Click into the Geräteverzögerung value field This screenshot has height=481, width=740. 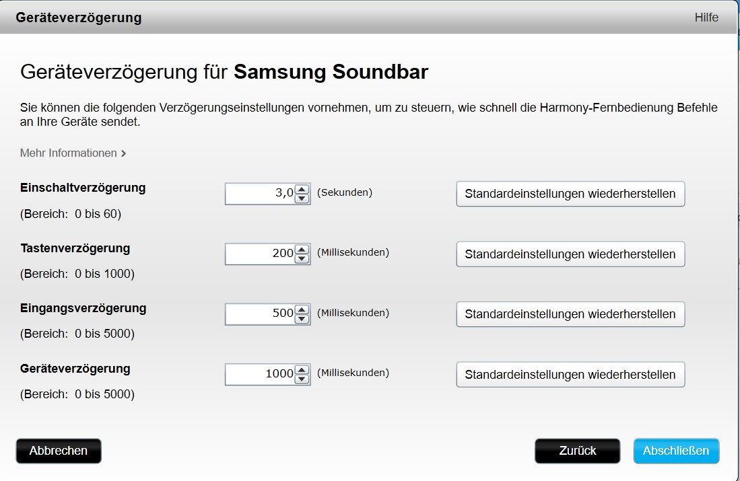pos(261,374)
